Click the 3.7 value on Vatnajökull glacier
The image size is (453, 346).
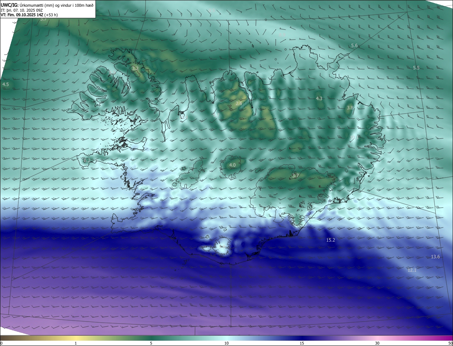[296, 175]
